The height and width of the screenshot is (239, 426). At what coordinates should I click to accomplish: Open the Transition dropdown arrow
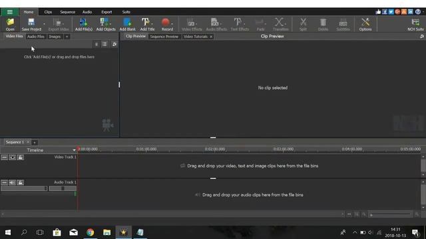click(x=286, y=24)
